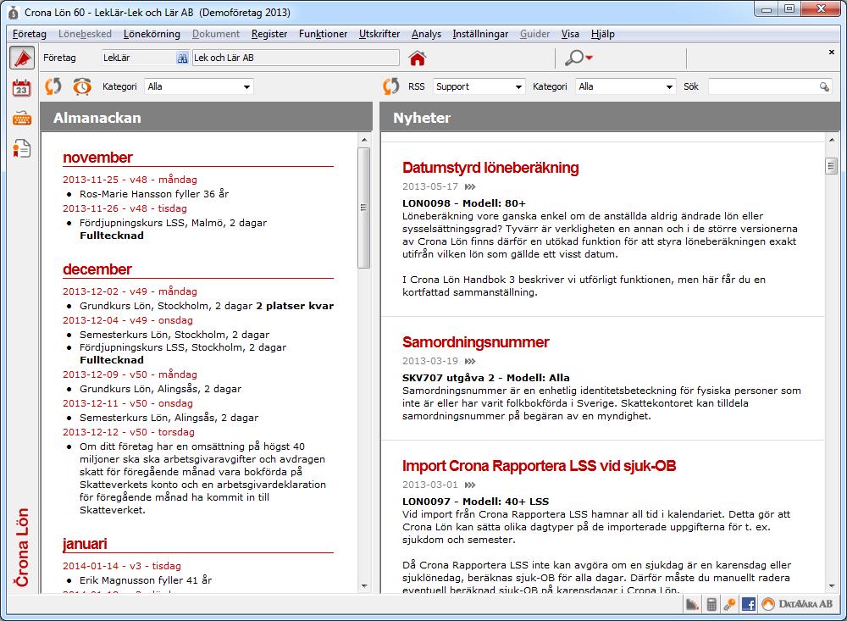Open the Samordningsnummer news headline
This screenshot has height=621, width=847.
tap(475, 342)
